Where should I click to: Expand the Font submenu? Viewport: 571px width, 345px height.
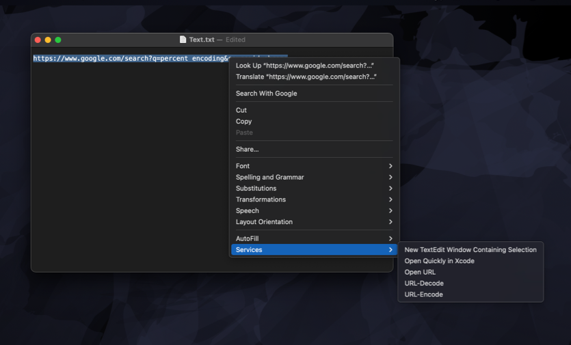tap(314, 166)
